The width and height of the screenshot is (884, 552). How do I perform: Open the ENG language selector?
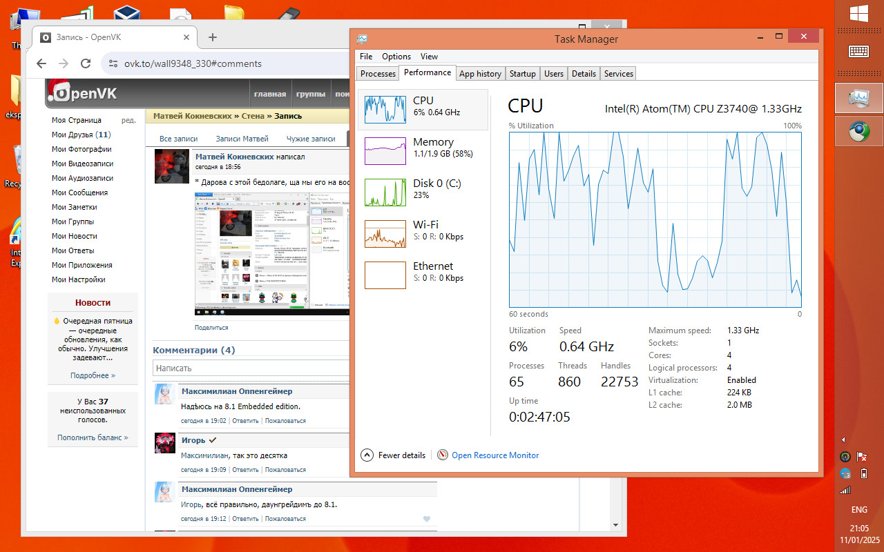[x=859, y=510]
